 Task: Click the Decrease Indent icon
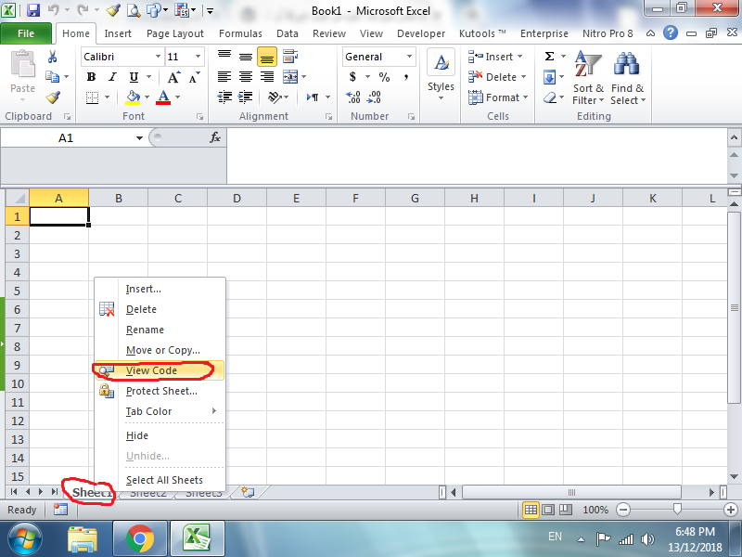tap(224, 97)
